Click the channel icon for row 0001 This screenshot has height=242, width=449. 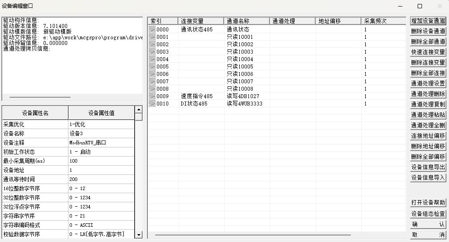click(152, 37)
